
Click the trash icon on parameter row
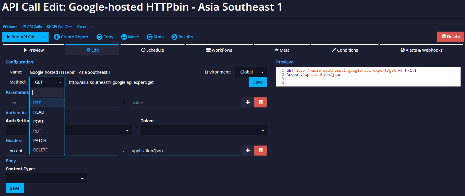[x=261, y=102]
